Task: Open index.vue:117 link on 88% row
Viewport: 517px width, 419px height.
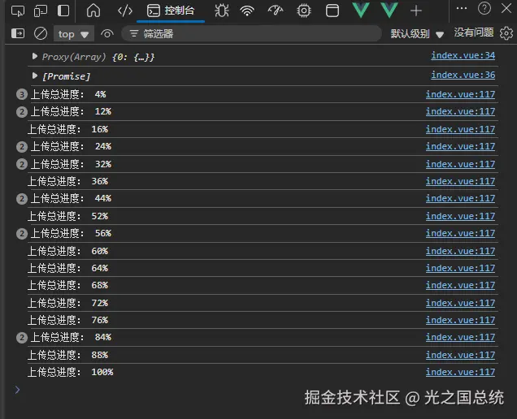Action: (460, 355)
